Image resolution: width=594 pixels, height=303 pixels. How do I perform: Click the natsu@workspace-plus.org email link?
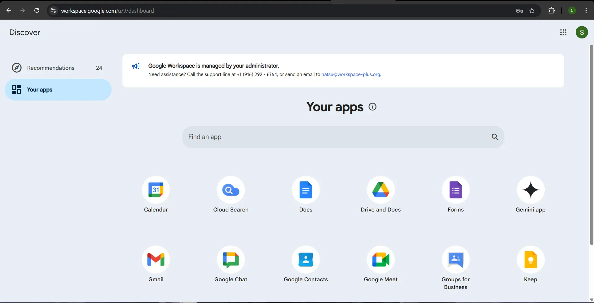(x=351, y=74)
